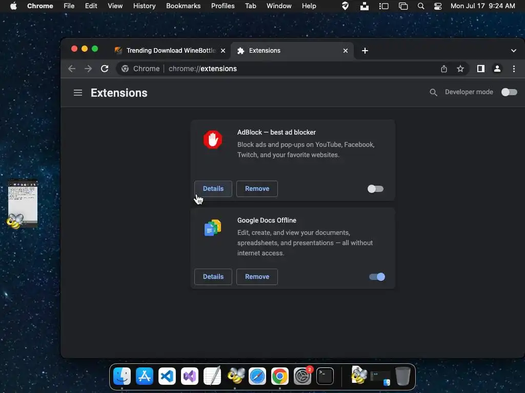The height and width of the screenshot is (393, 525).
Task: Open the Extensions hamburger main menu
Action: pos(78,93)
